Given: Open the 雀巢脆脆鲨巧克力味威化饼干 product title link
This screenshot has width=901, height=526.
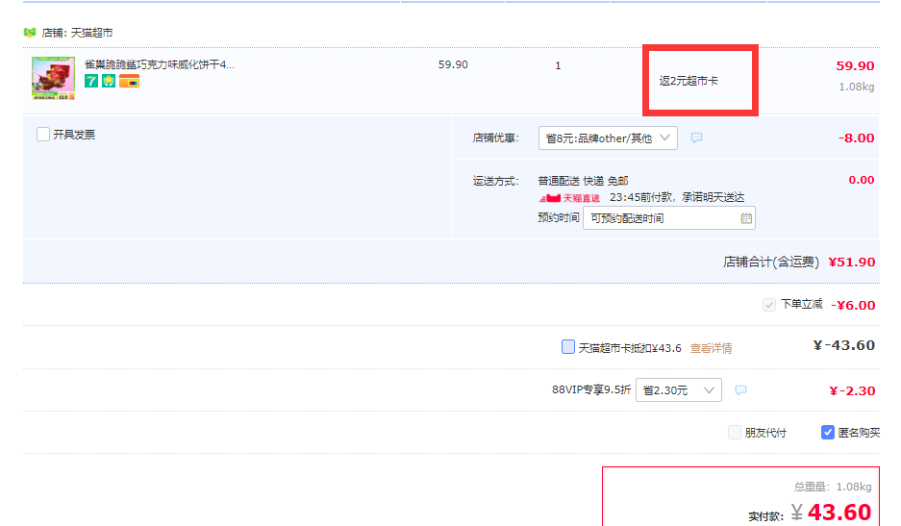Looking at the screenshot, I should (x=160, y=64).
